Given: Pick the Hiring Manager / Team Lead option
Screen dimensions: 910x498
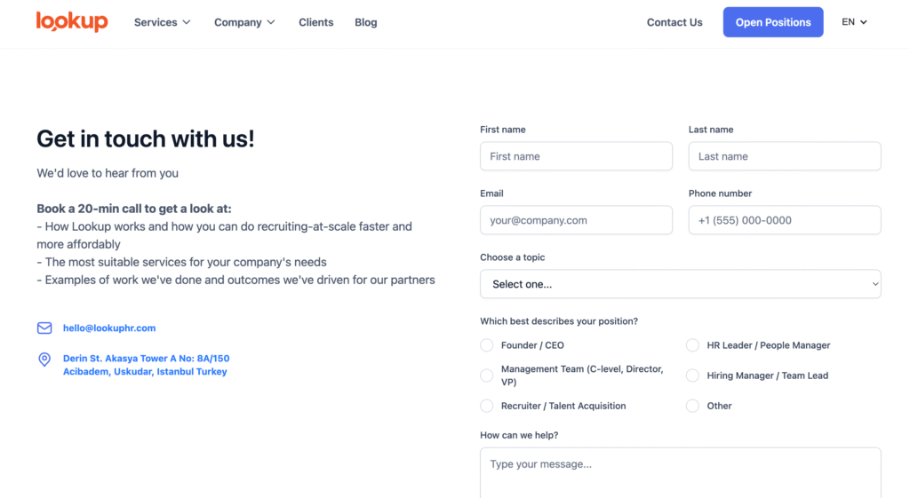Looking at the screenshot, I should (x=692, y=375).
